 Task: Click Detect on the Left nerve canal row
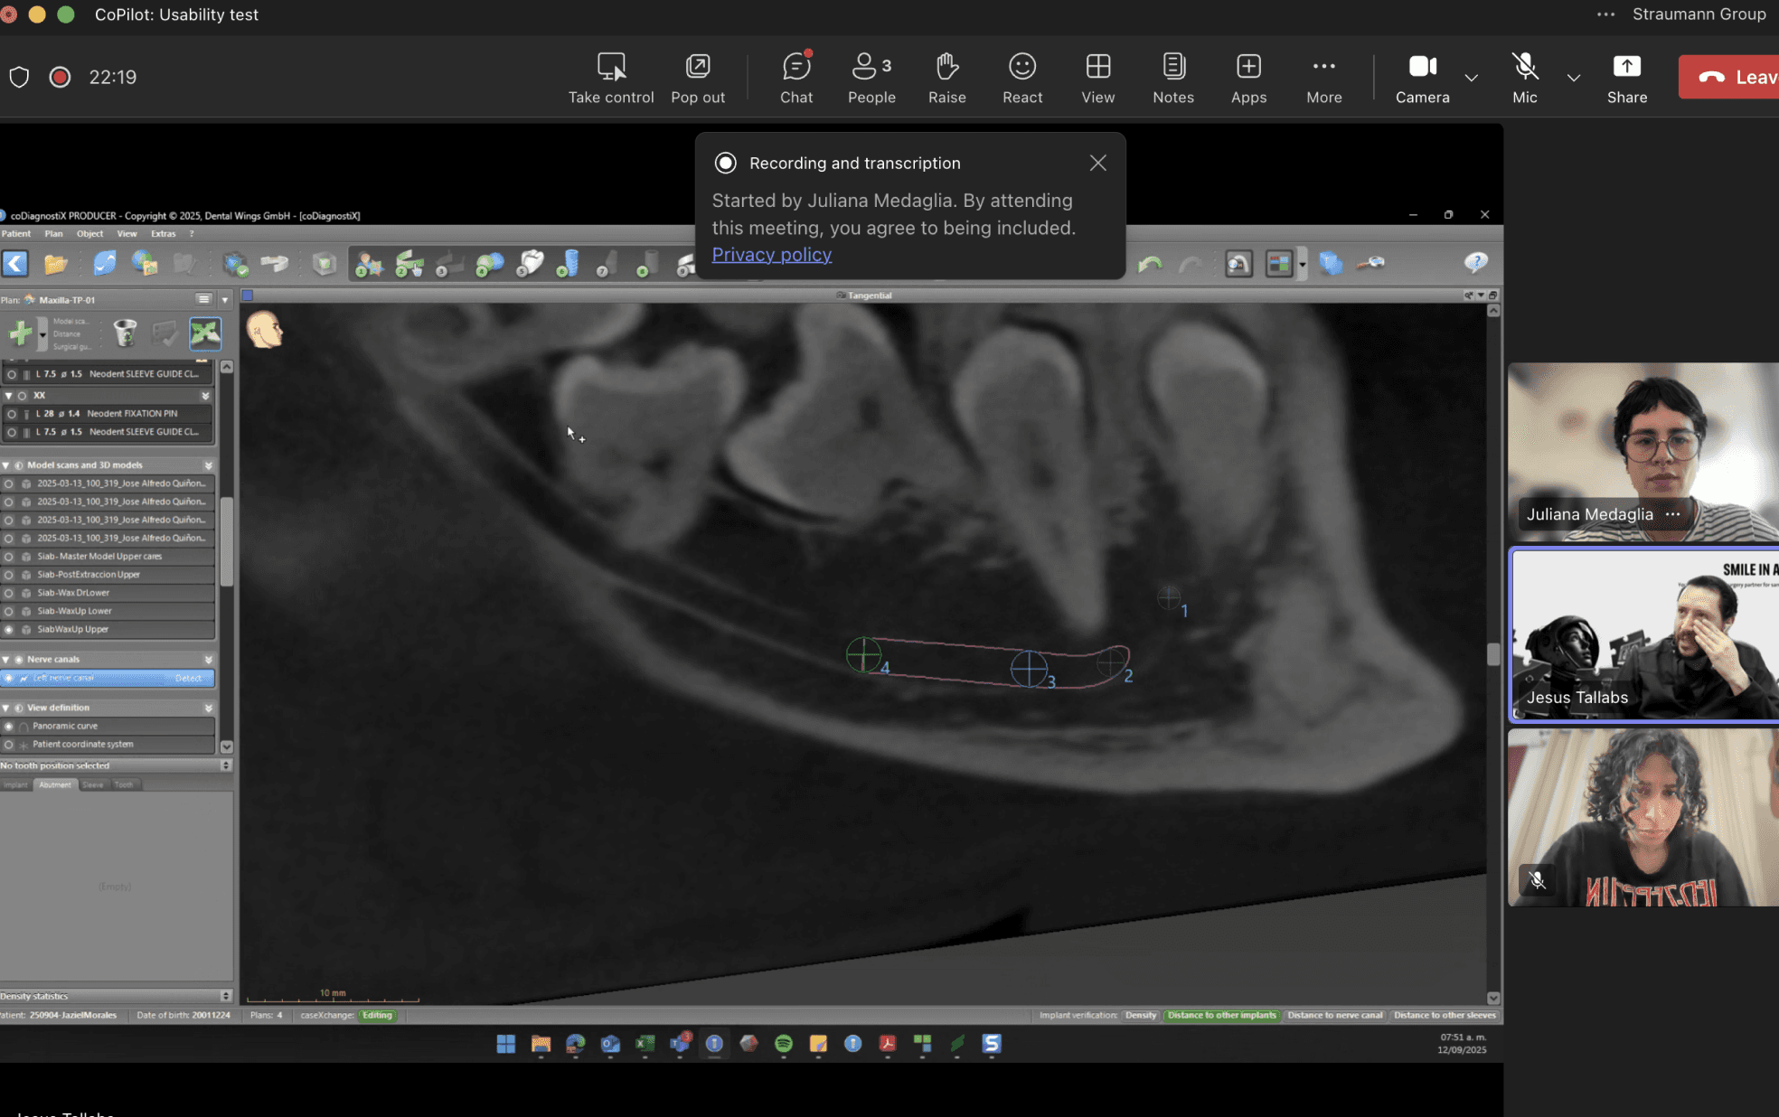(188, 679)
